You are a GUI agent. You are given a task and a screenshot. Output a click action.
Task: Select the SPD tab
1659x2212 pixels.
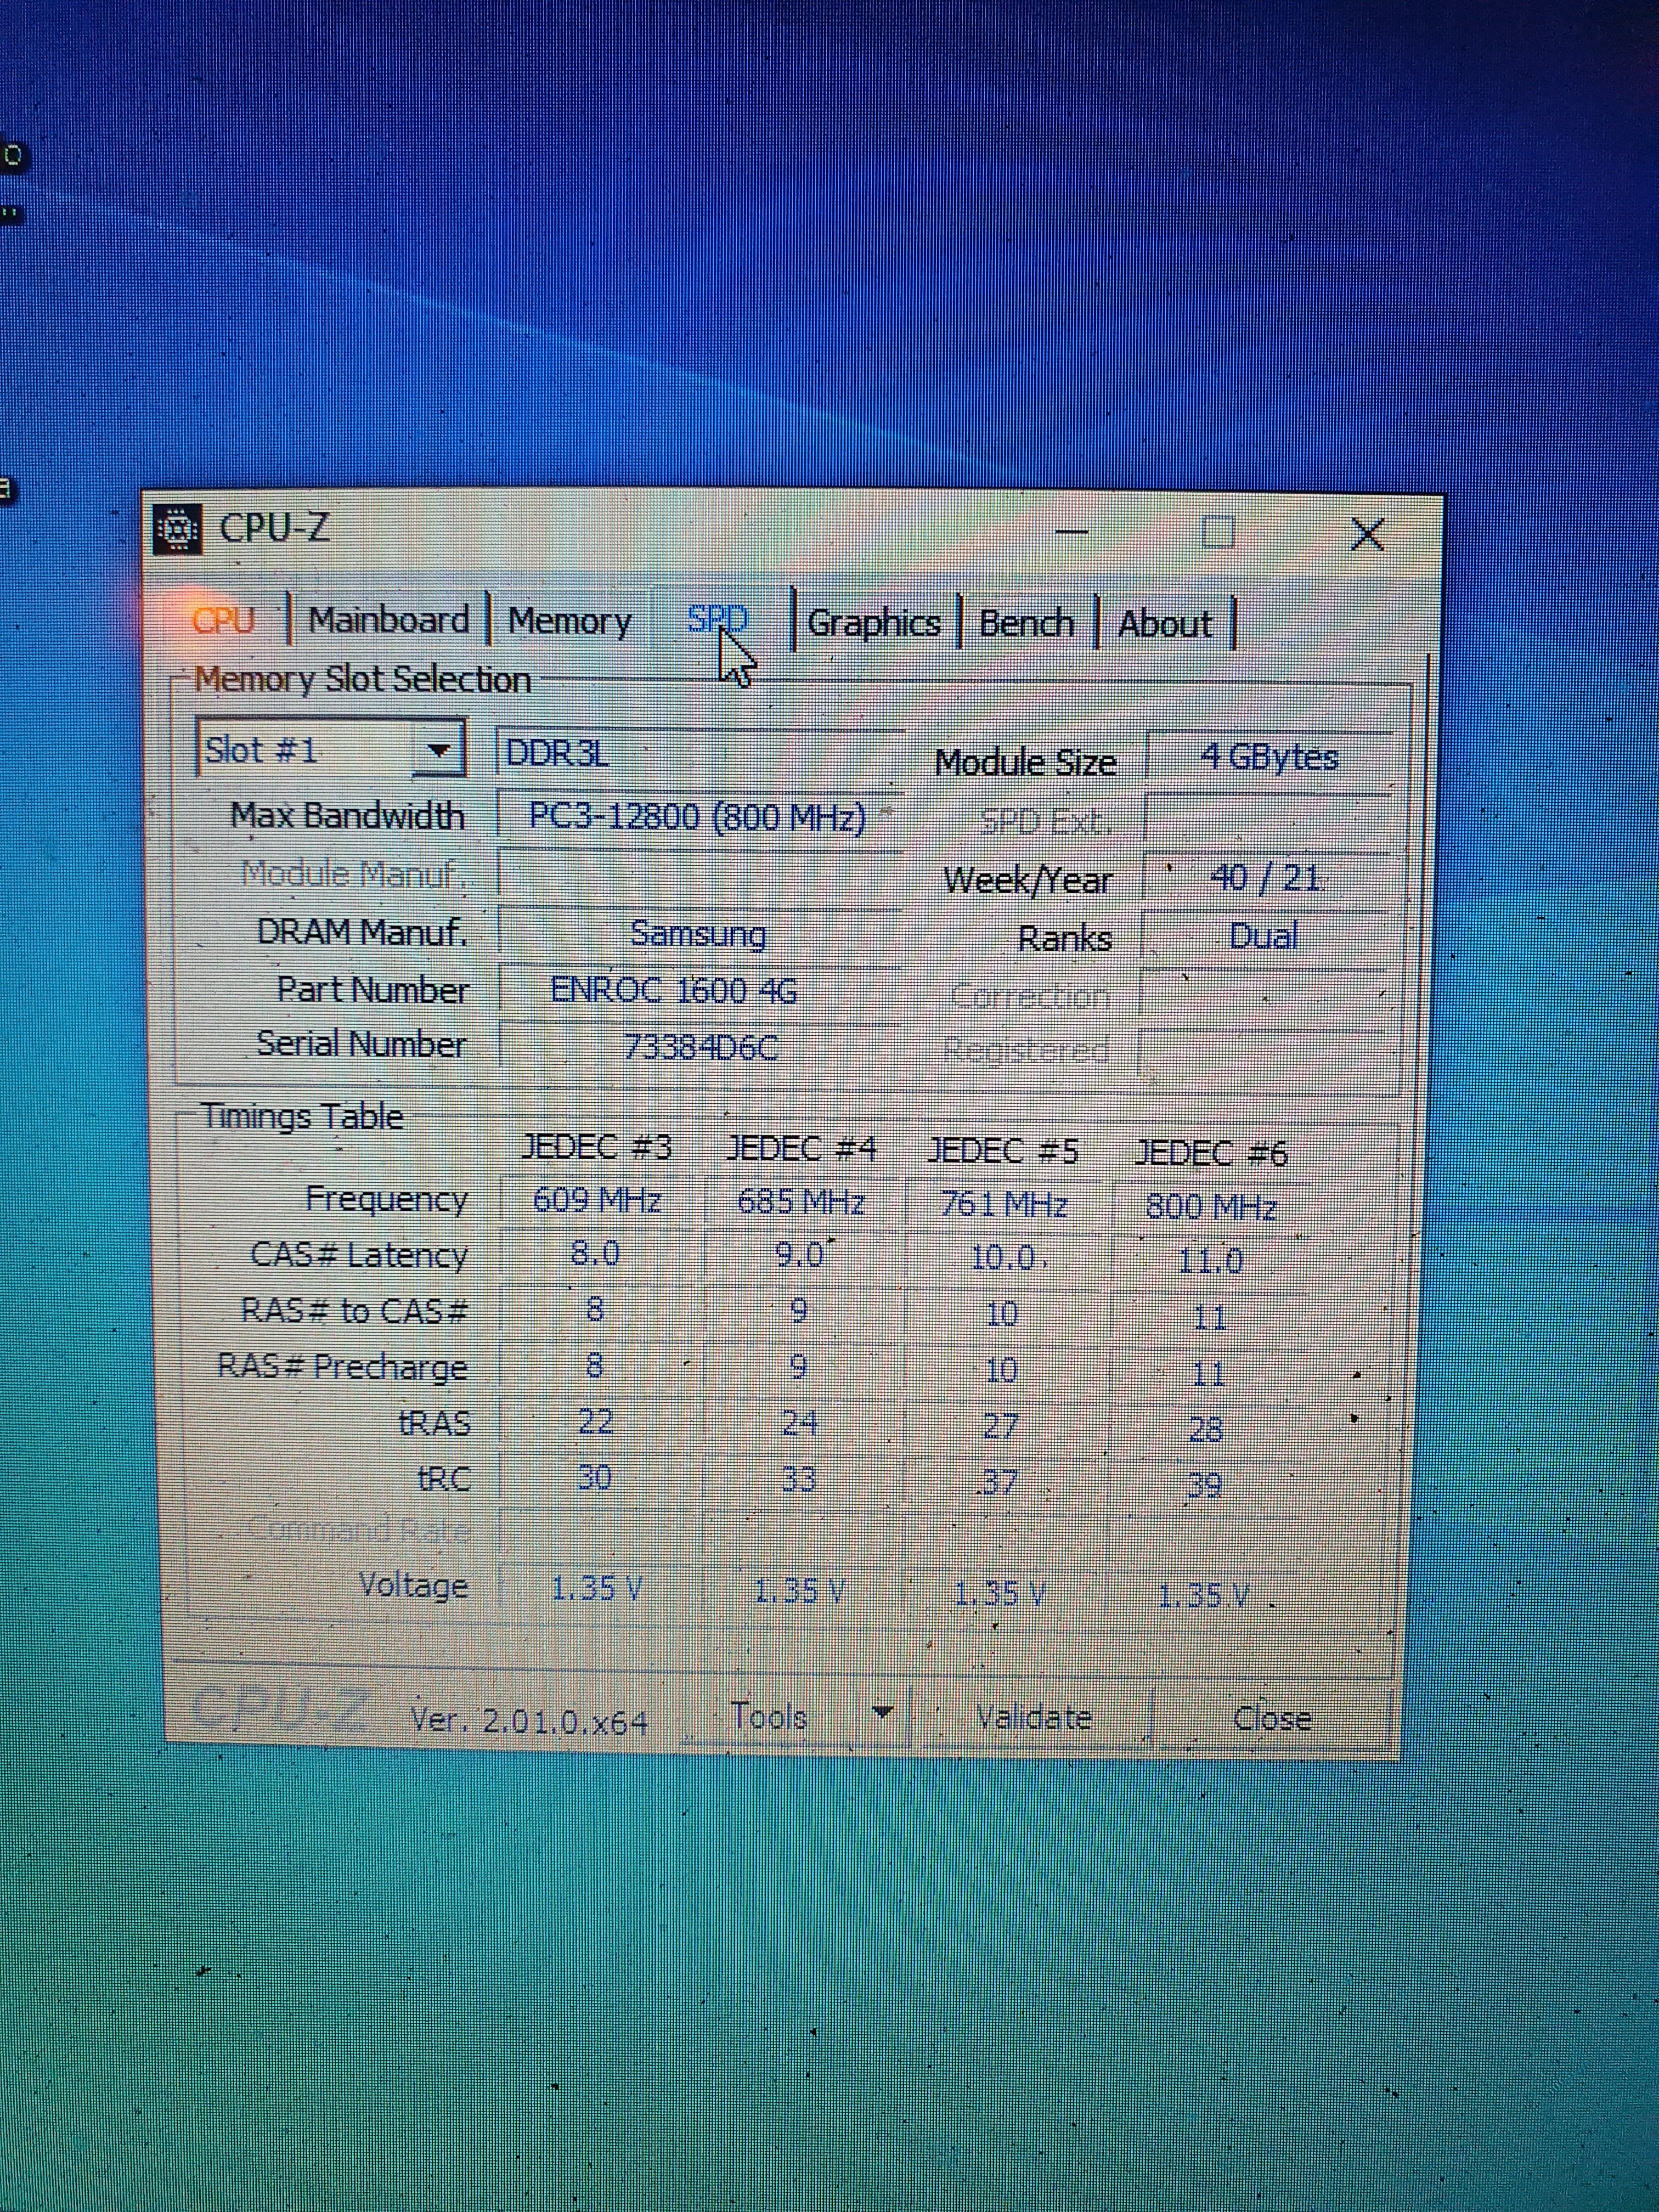coord(716,620)
